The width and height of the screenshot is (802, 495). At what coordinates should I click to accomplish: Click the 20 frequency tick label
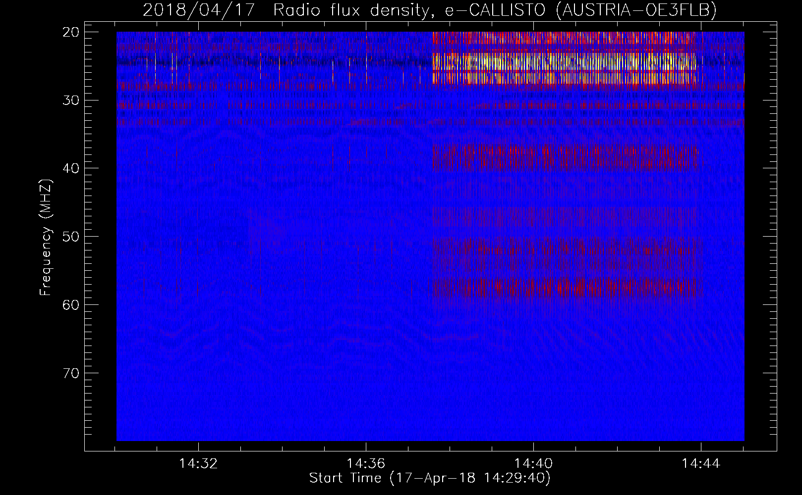pyautogui.click(x=71, y=32)
